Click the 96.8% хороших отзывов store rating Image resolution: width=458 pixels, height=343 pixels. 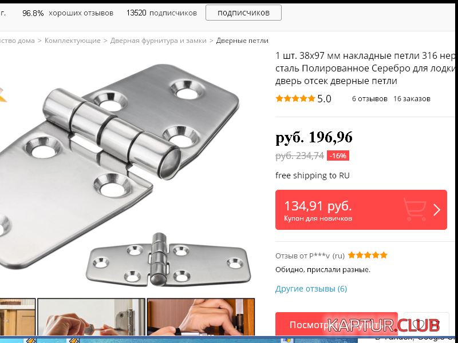click(68, 13)
